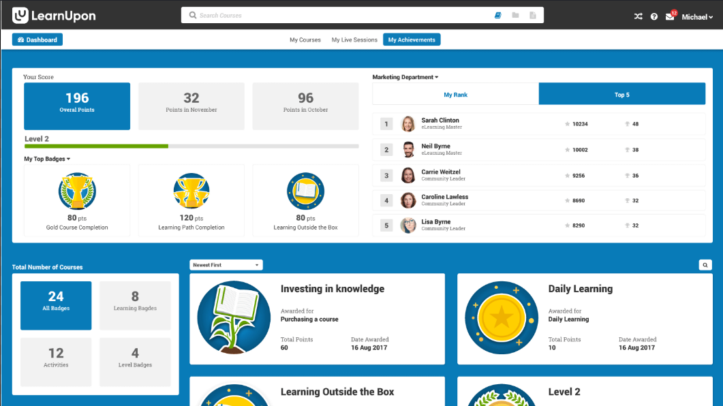Click the Level 2 progress bar

tap(191, 146)
